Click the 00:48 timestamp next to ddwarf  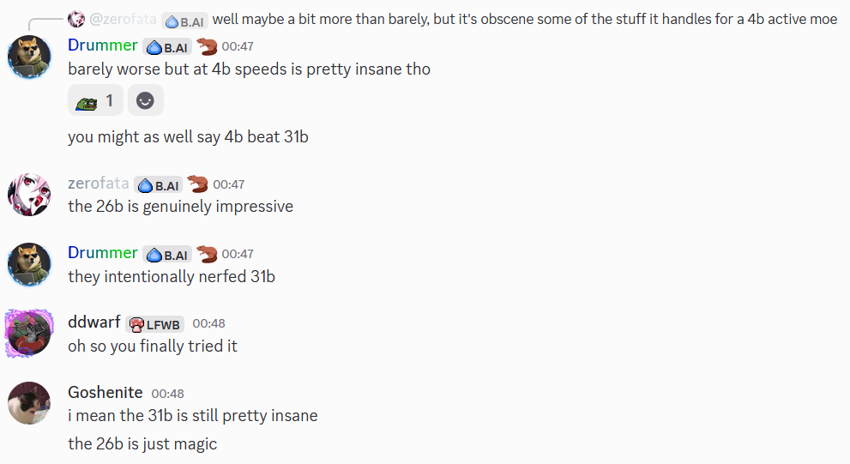(x=208, y=323)
